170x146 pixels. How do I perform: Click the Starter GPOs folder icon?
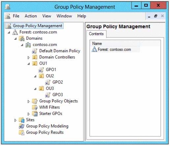(35, 114)
